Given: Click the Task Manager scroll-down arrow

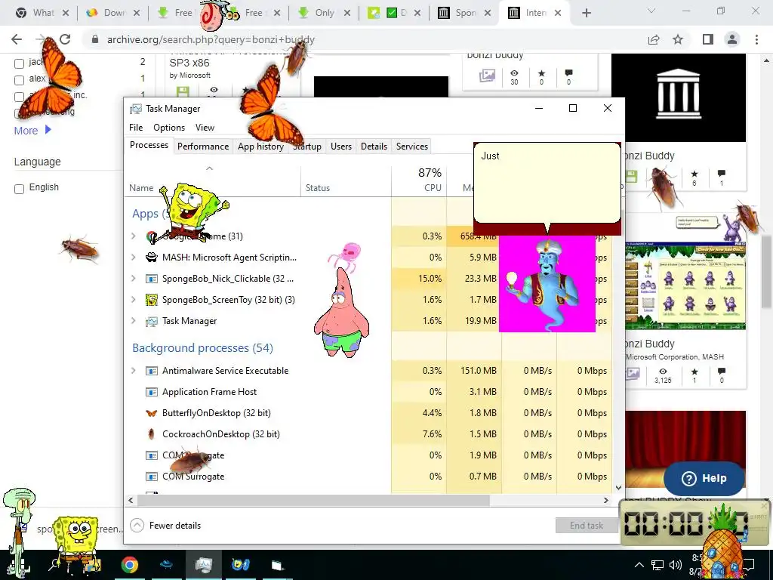Looking at the screenshot, I should coord(619,488).
